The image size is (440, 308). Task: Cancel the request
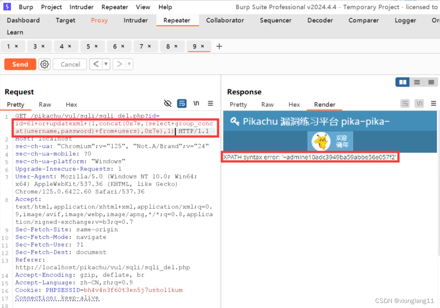[x=70, y=64]
